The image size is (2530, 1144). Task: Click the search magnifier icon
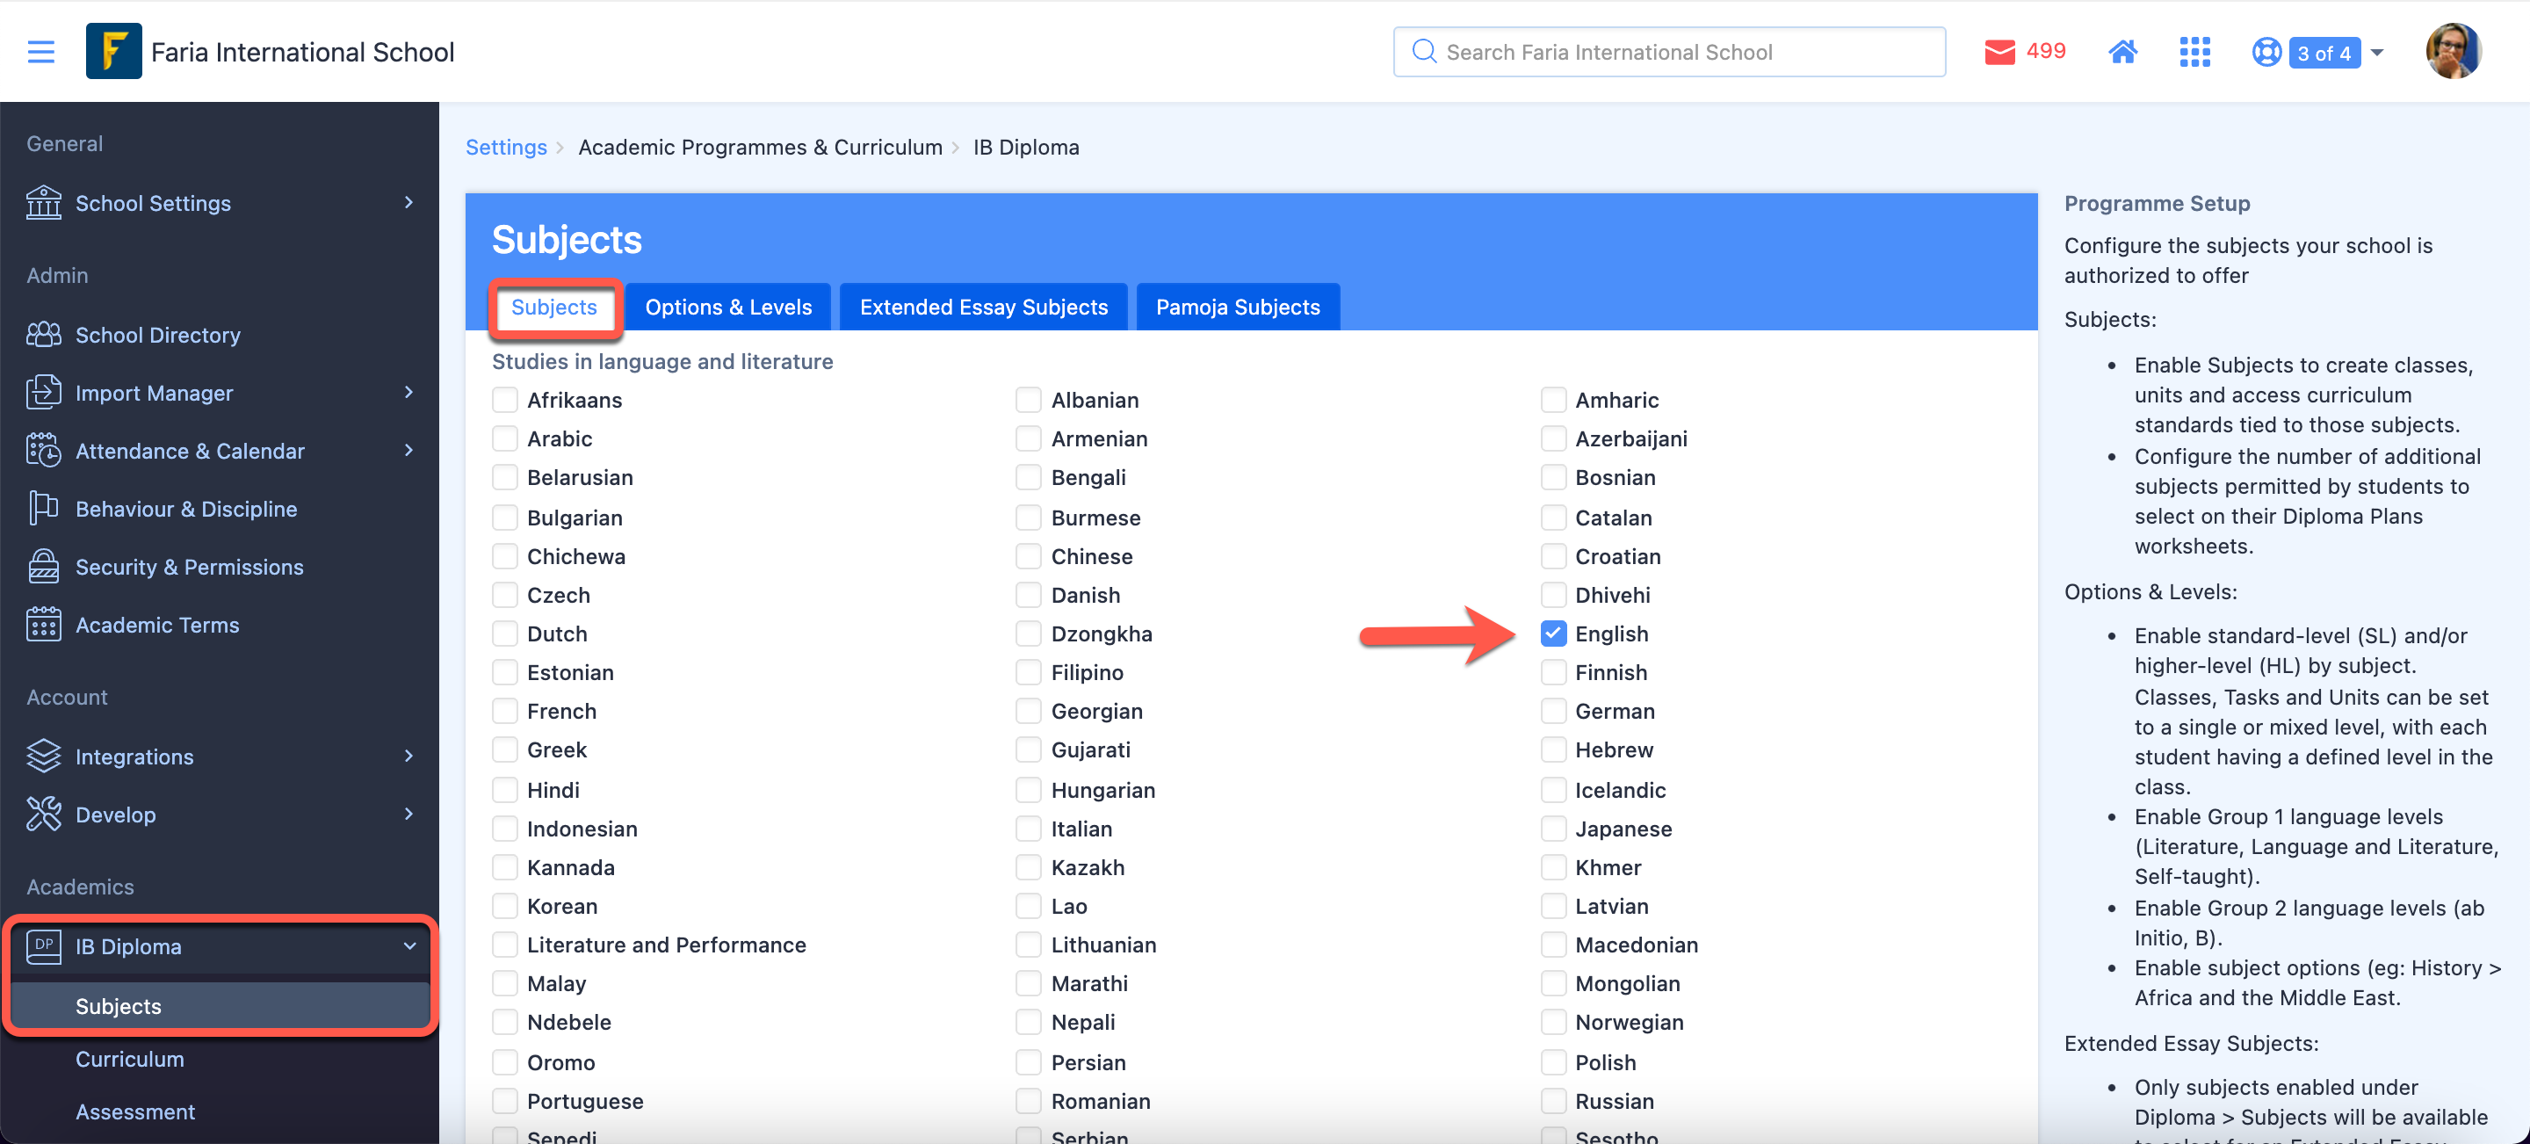point(1423,51)
